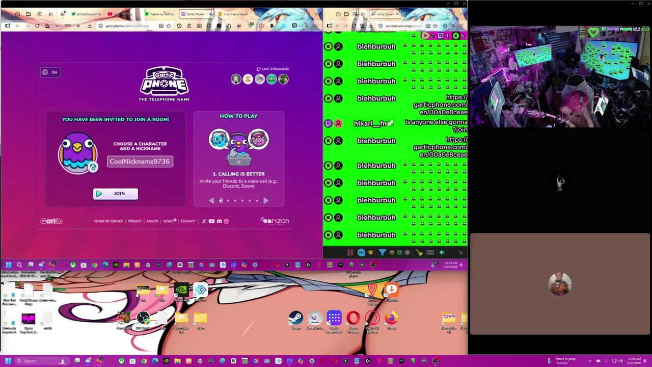Switch to Countries of the World tab

coord(234,14)
